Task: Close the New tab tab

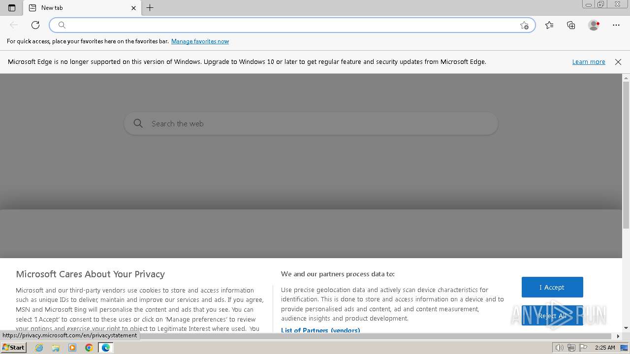Action: coord(133,8)
